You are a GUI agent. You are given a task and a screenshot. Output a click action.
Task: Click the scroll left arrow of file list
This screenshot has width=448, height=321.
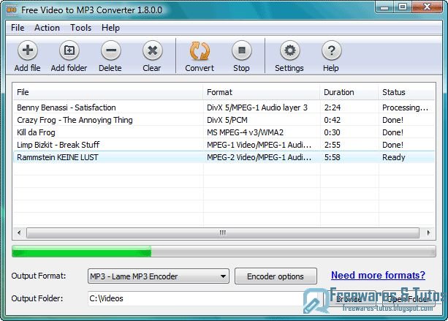(x=19, y=233)
